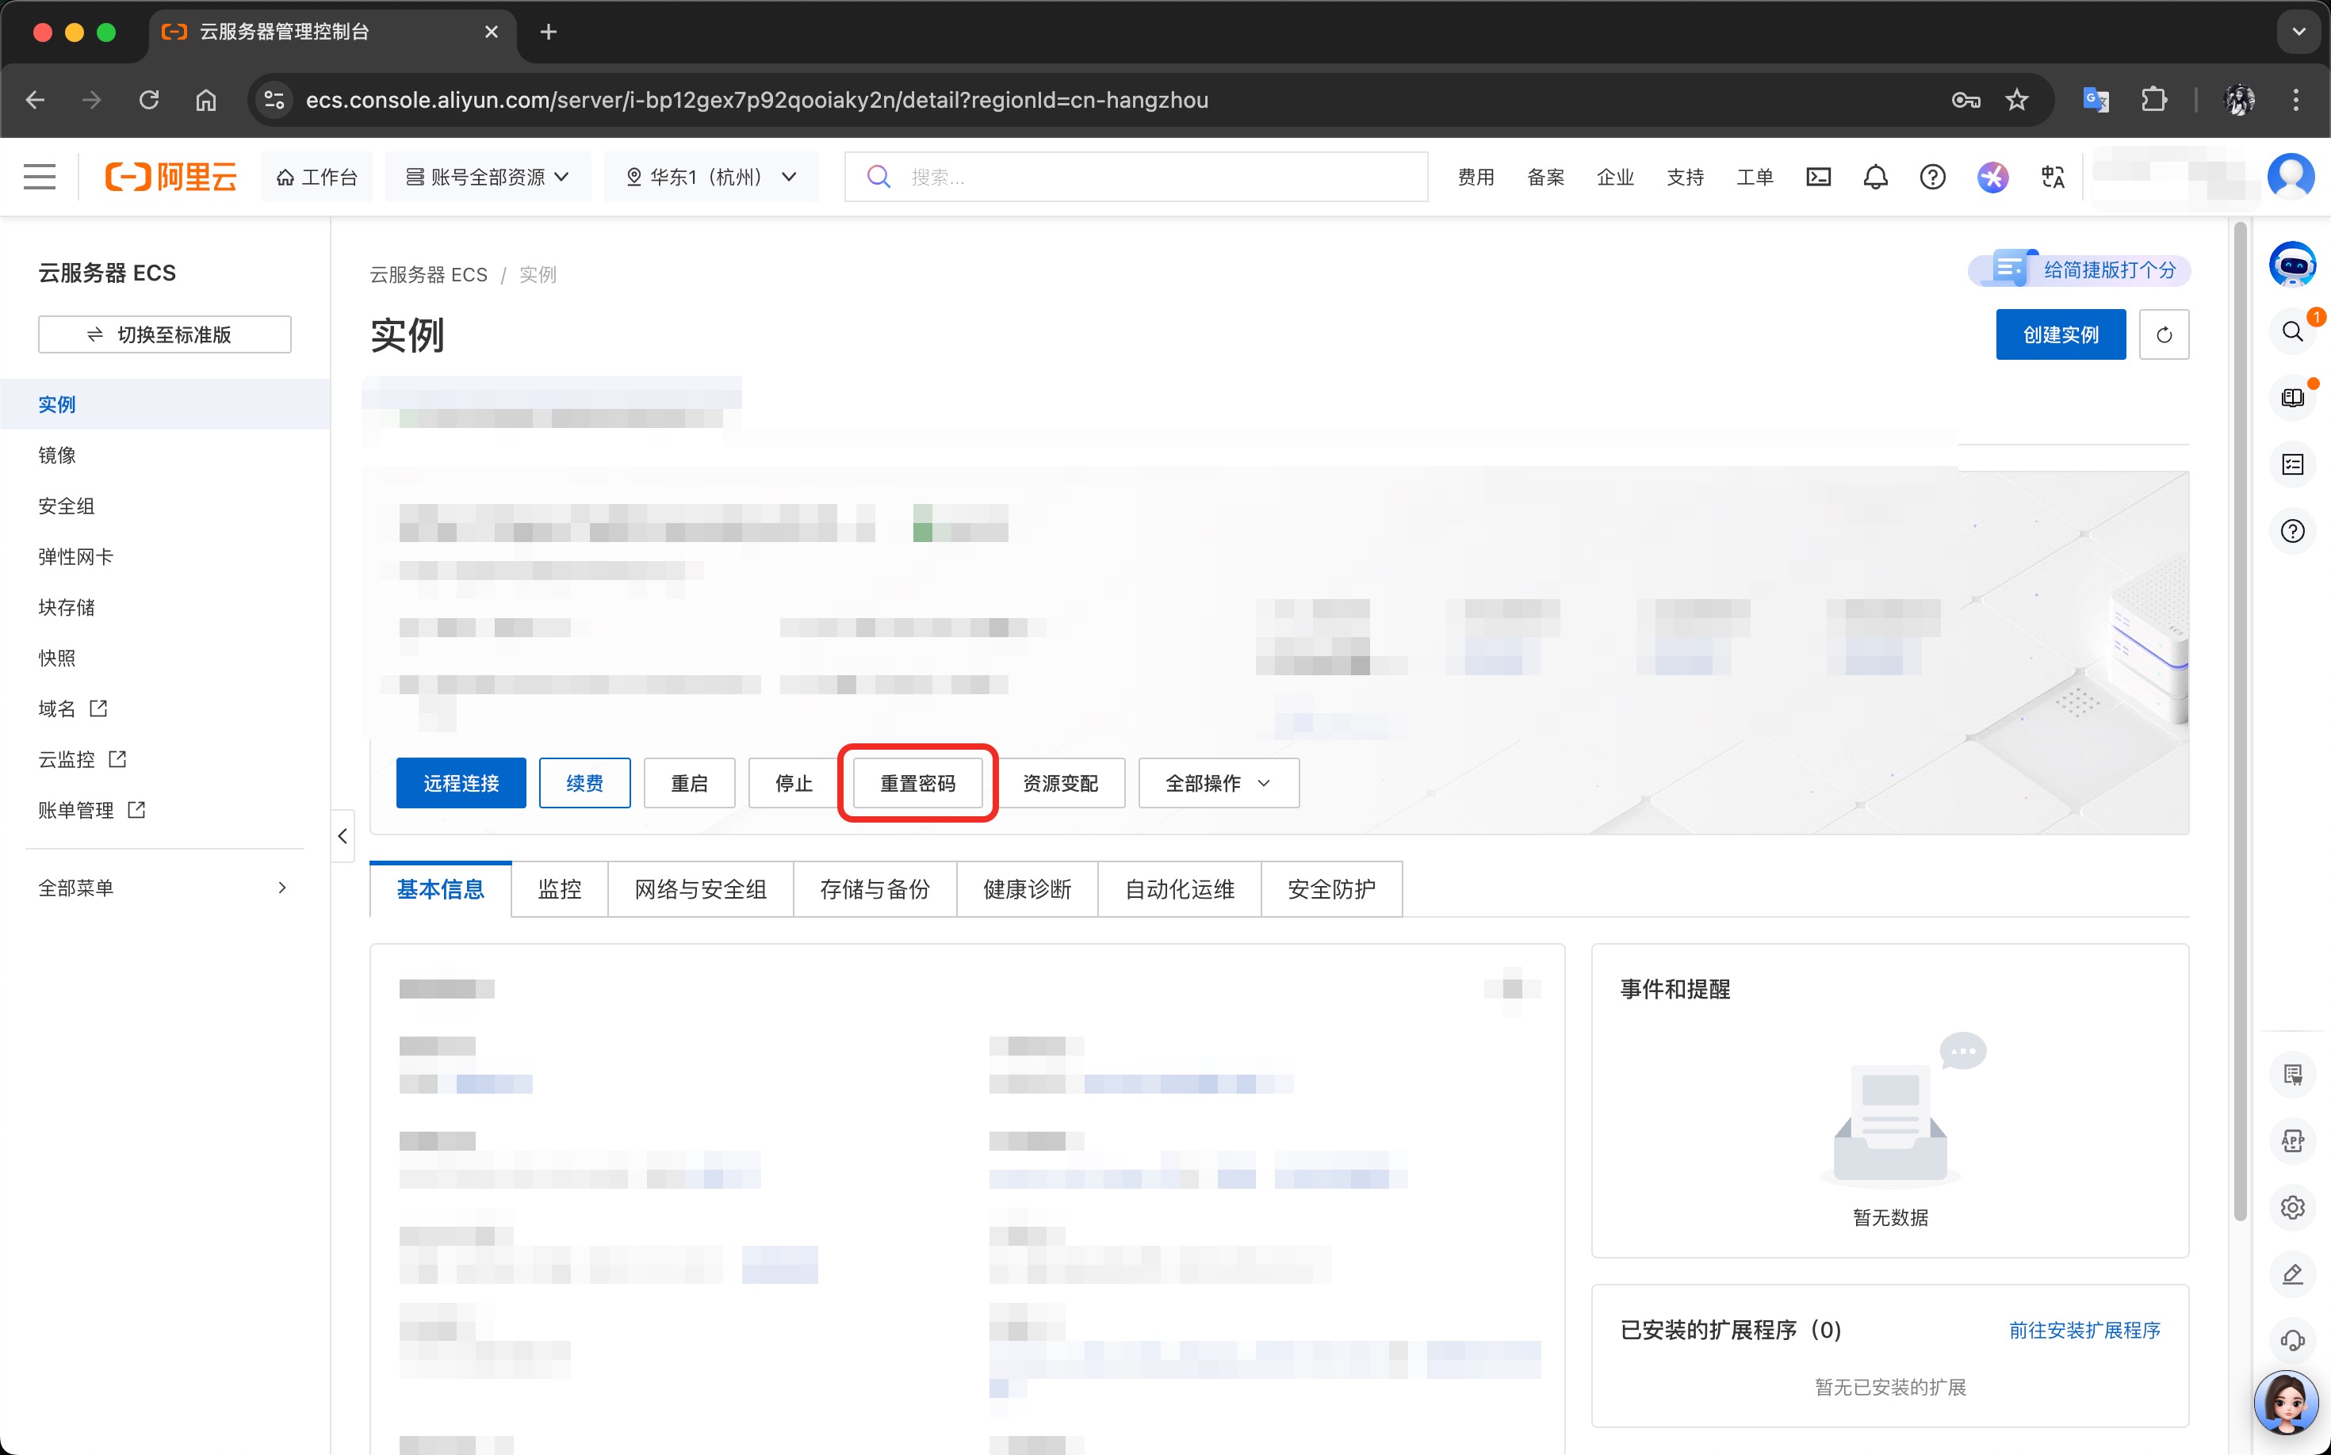2331x1455 pixels.
Task: Open the help question mark icon in header
Action: tap(1931, 177)
